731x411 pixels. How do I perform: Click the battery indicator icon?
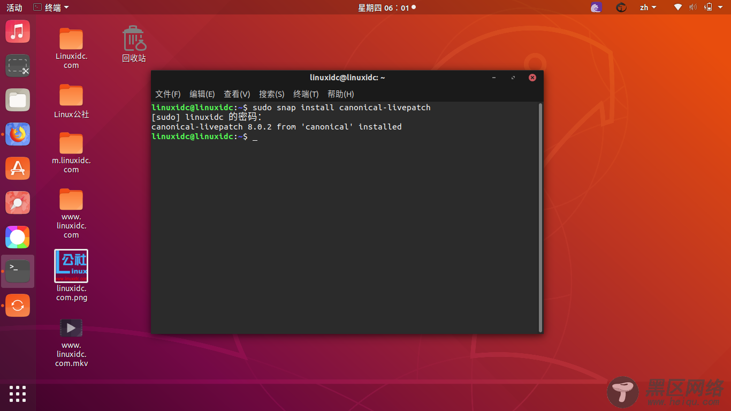coord(708,7)
